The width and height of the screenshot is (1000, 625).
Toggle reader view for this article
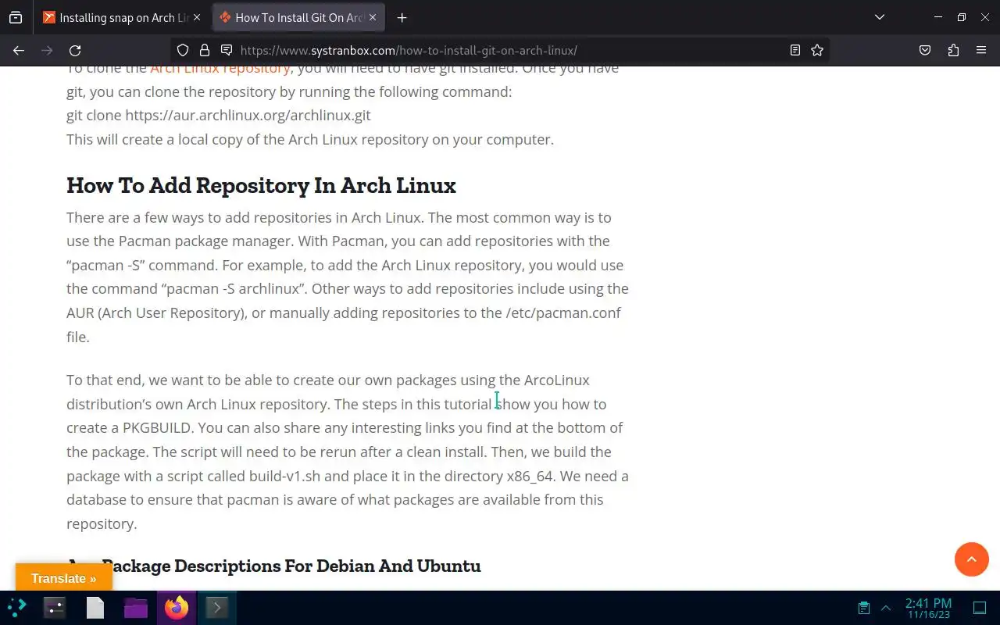point(795,50)
